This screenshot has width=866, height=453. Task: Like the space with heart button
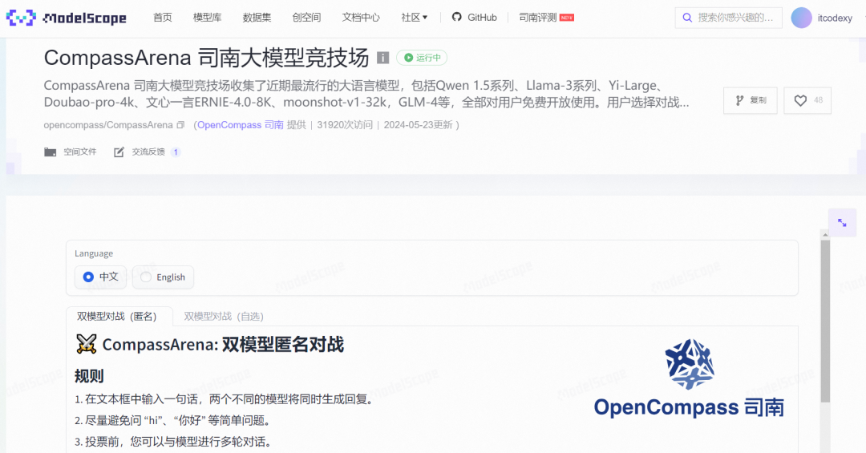tap(807, 100)
